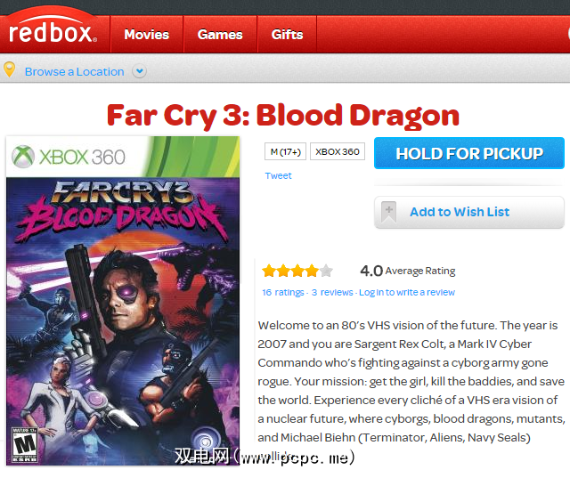Click the Browse a Location link

tap(74, 71)
